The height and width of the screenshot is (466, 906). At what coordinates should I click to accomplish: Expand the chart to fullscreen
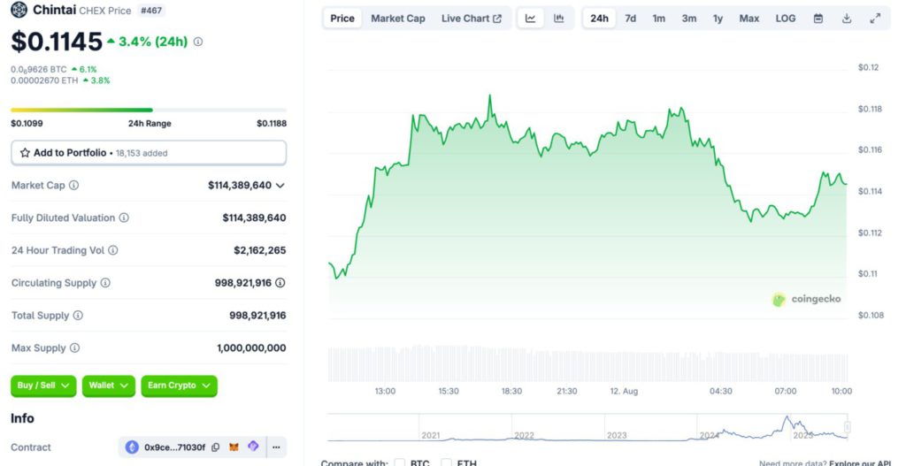pos(875,19)
